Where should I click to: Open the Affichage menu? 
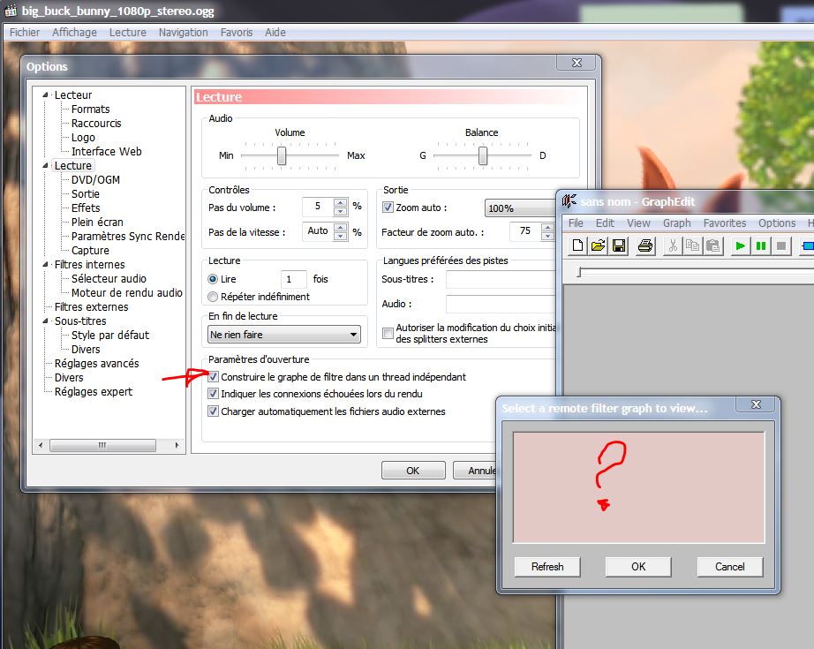click(x=74, y=32)
